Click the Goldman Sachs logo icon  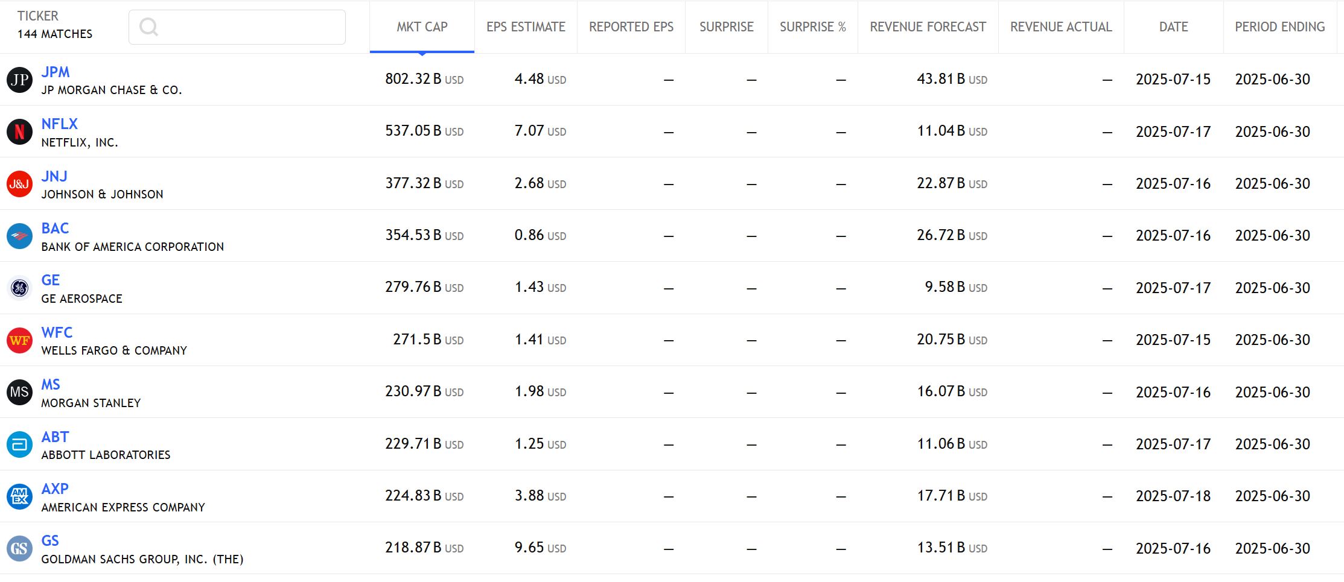[x=19, y=548]
